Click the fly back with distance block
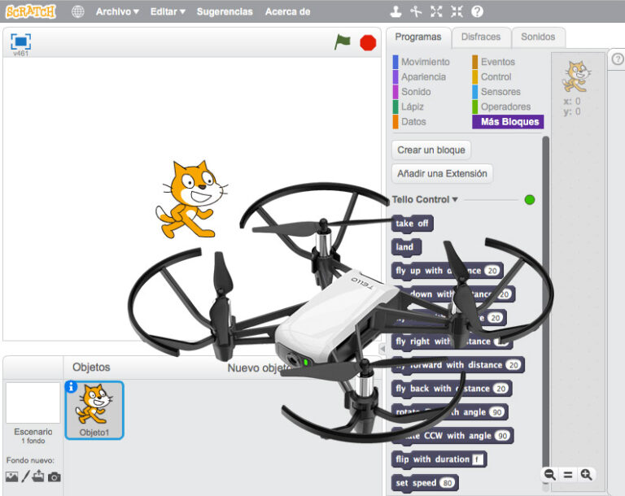The image size is (625, 496). click(452, 389)
